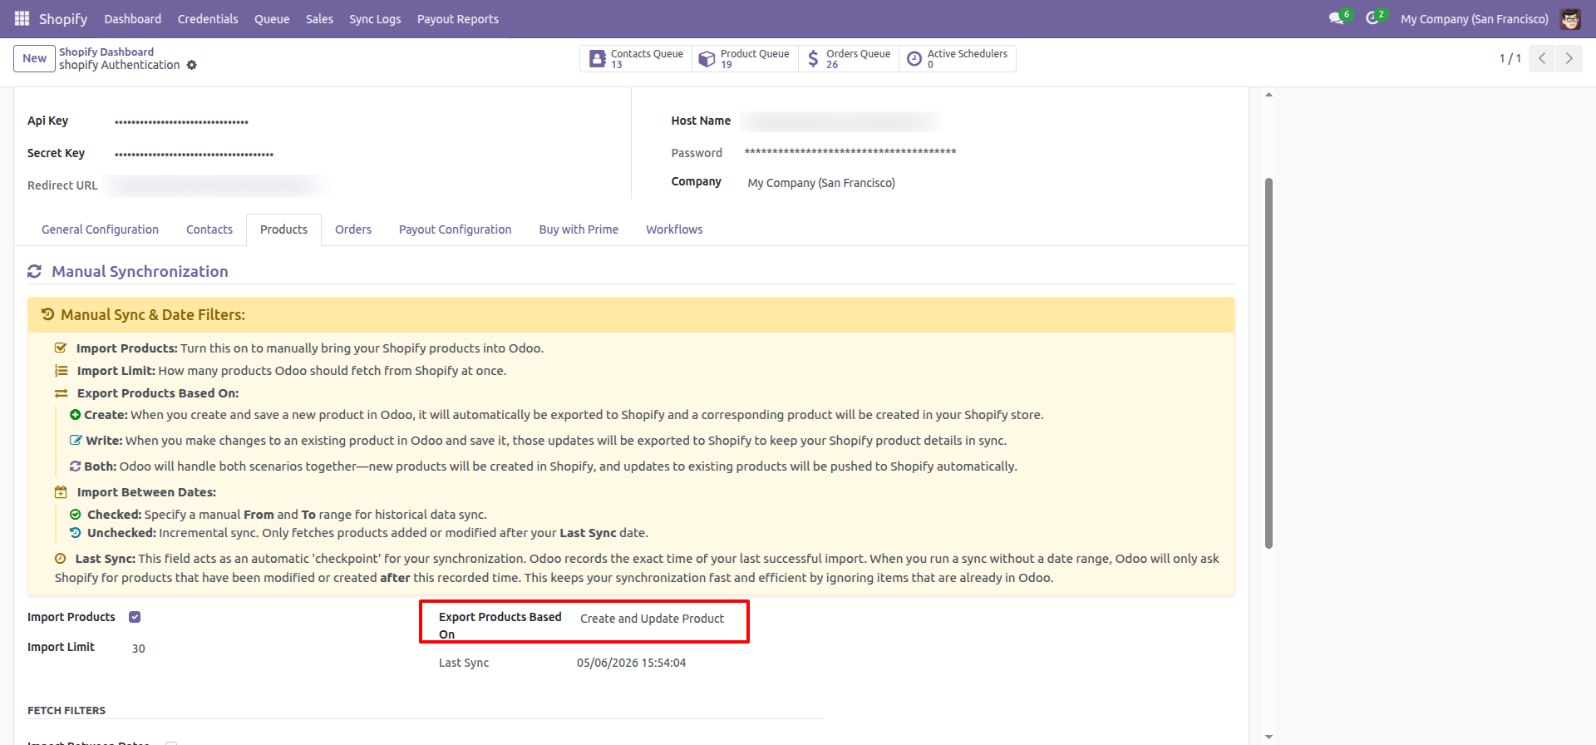The image size is (1596, 745).
Task: Open the activities clock icon
Action: tap(1373, 18)
